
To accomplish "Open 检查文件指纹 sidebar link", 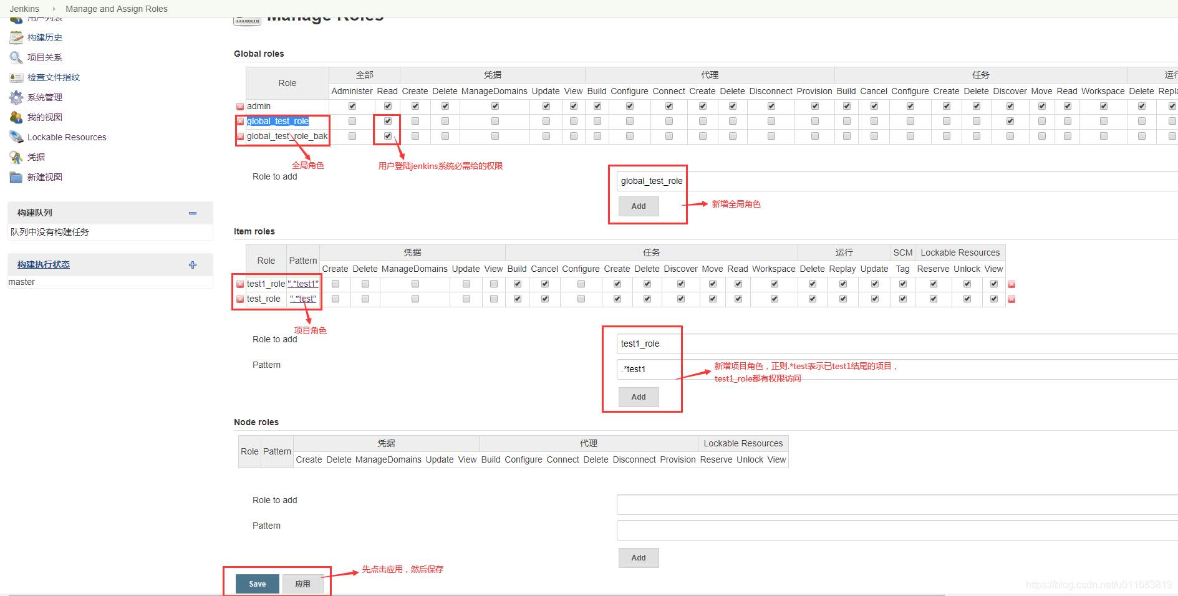I will [54, 78].
